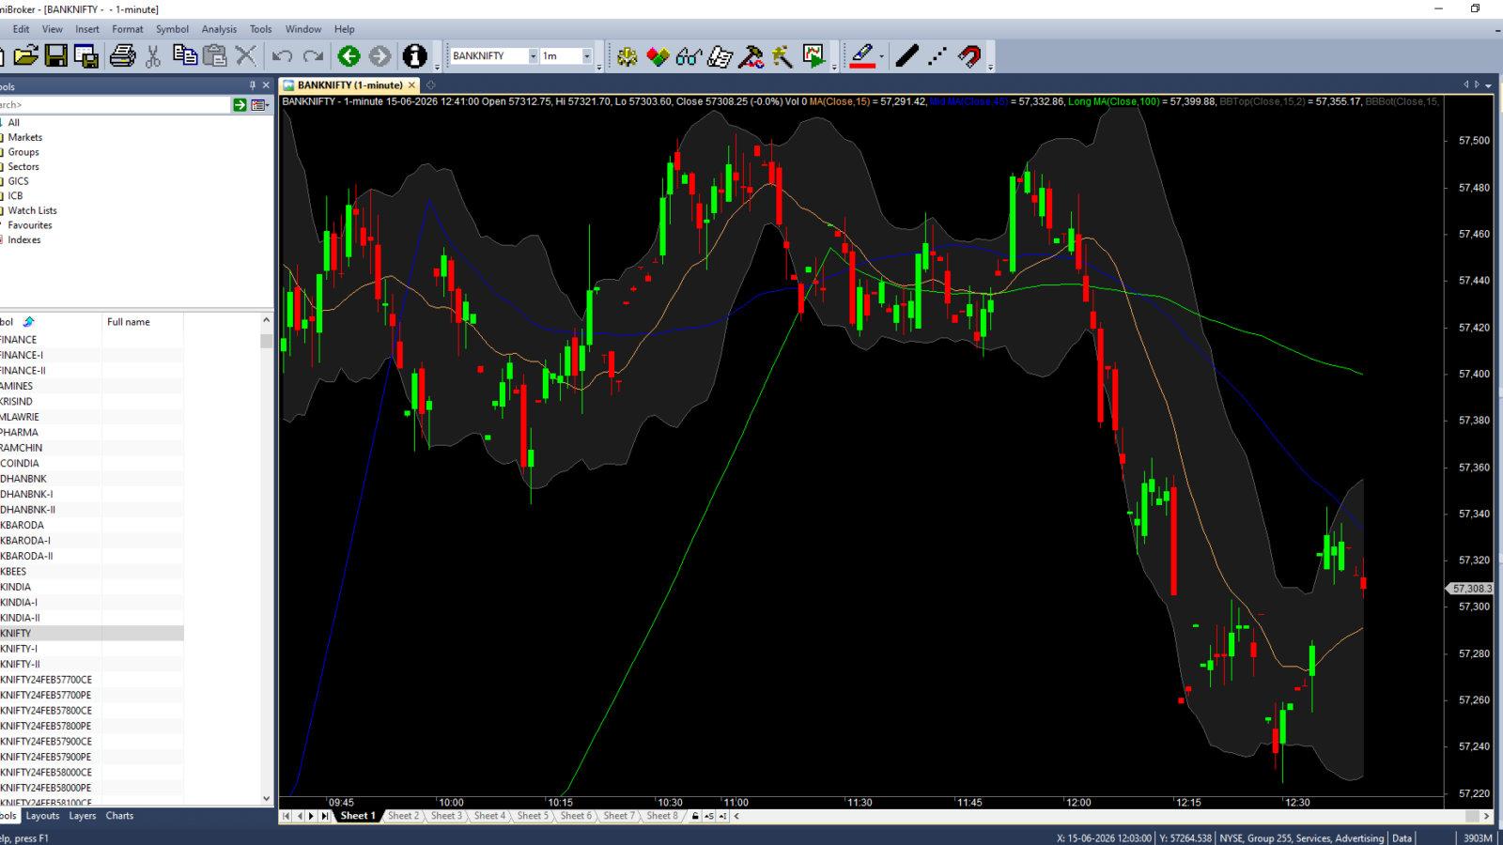Click the green search go arrow
This screenshot has width=1503, height=845.
pyautogui.click(x=240, y=105)
